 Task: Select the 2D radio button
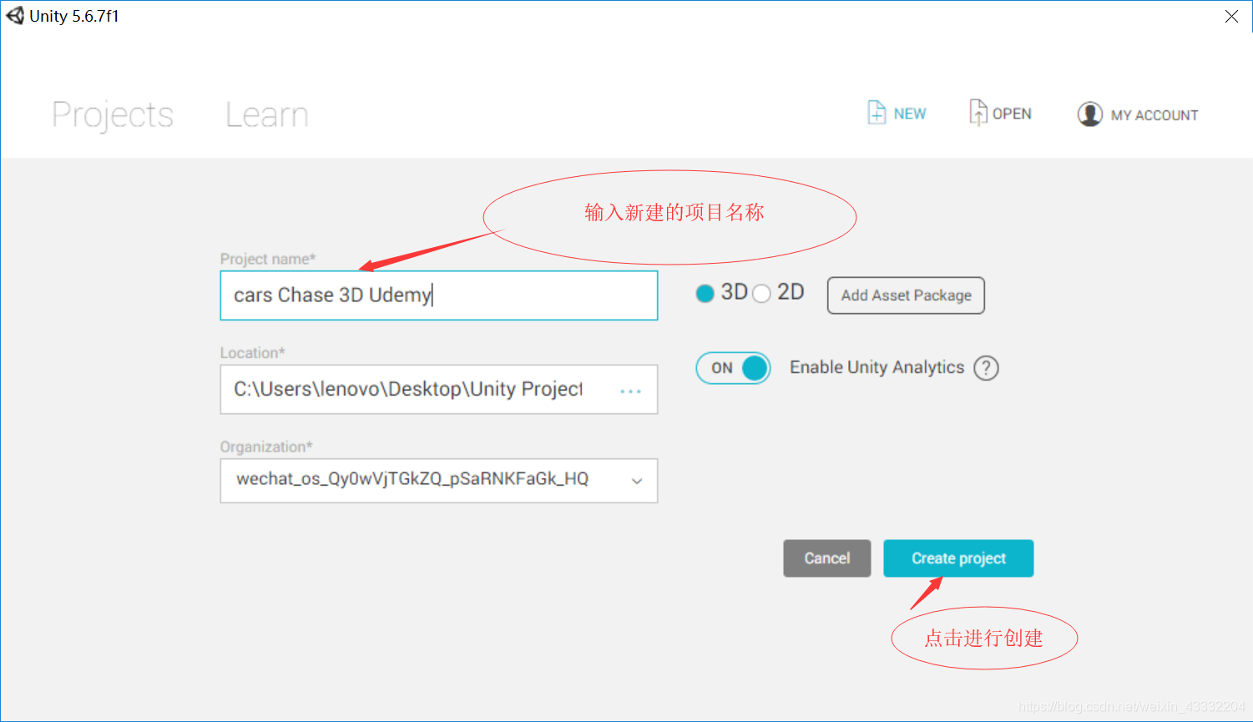(761, 294)
